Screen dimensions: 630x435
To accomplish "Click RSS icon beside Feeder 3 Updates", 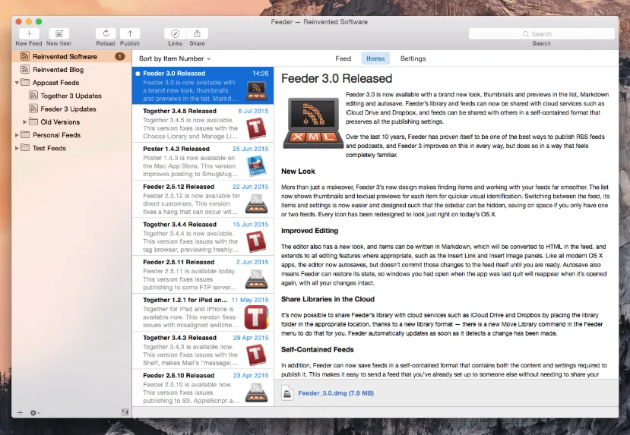I will 33,109.
